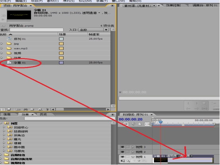Click the jpg folder icon

[x=9, y=44]
